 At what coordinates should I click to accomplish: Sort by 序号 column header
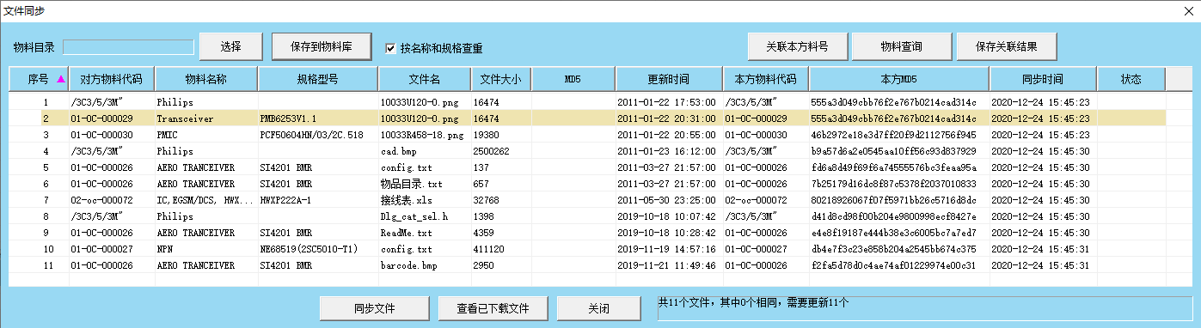point(39,79)
